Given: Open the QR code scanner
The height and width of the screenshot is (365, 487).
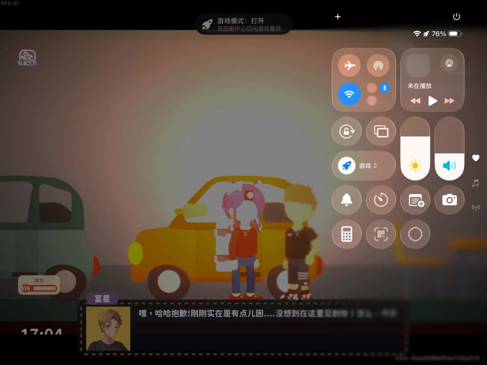Looking at the screenshot, I should click(381, 234).
